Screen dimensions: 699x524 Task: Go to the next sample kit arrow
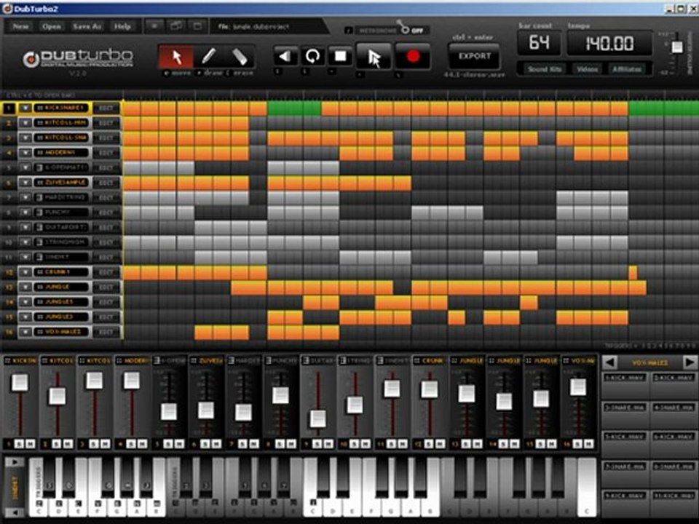tap(690, 362)
